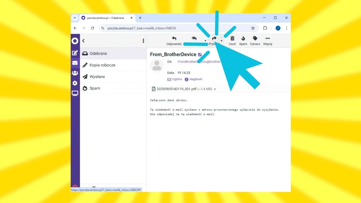View site information icon in address bar
Screen dimensions: 361x203
tap(103, 28)
